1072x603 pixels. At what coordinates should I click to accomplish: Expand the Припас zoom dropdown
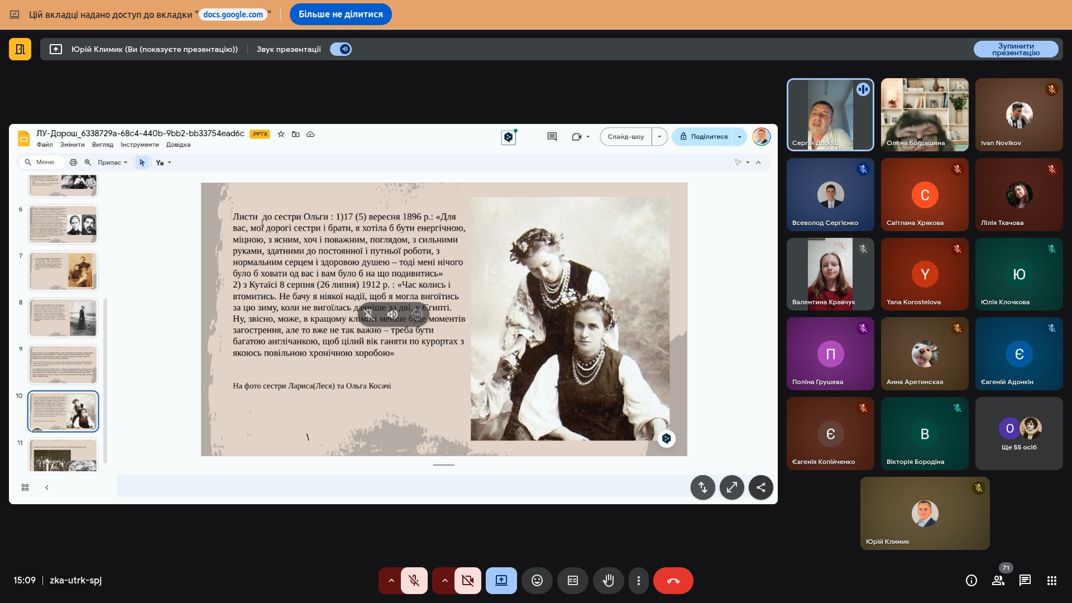(x=113, y=162)
